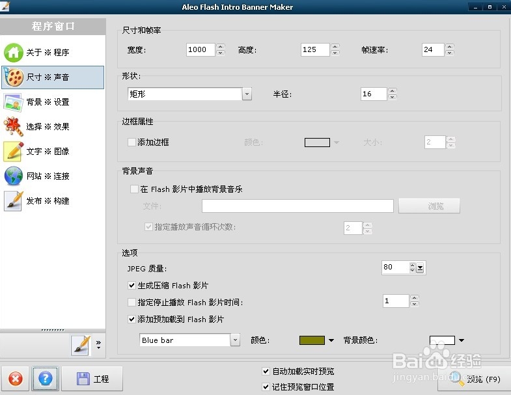Click the background music 文件 path field

[297, 206]
